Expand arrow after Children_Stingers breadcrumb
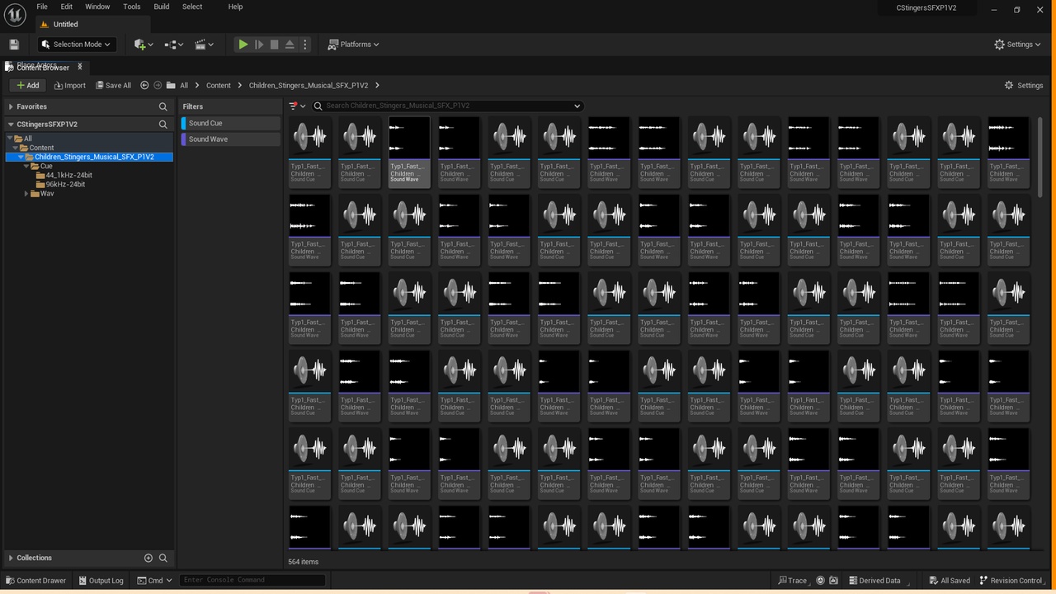Image resolution: width=1056 pixels, height=594 pixels. [377, 85]
